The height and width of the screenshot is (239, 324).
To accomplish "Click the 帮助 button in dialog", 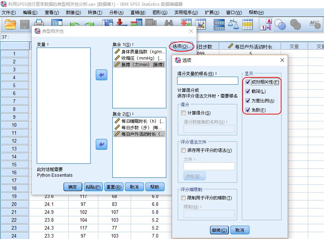I will (155, 187).
